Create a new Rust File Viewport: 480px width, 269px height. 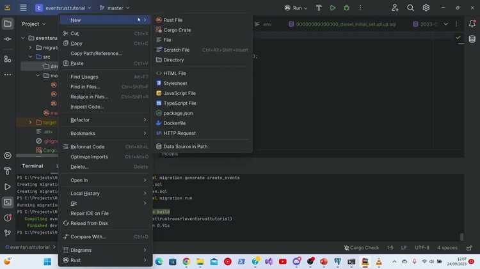[x=203, y=20]
